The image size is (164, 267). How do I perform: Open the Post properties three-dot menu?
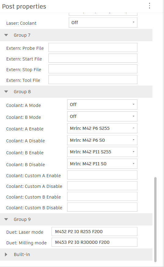(x=149, y=6)
